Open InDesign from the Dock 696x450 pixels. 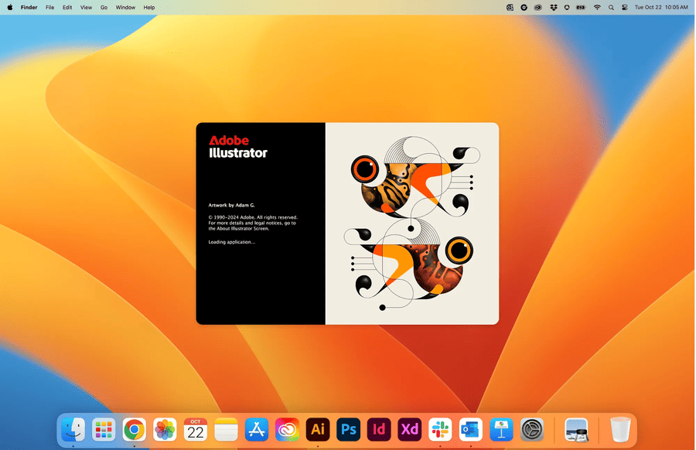pyautogui.click(x=380, y=429)
